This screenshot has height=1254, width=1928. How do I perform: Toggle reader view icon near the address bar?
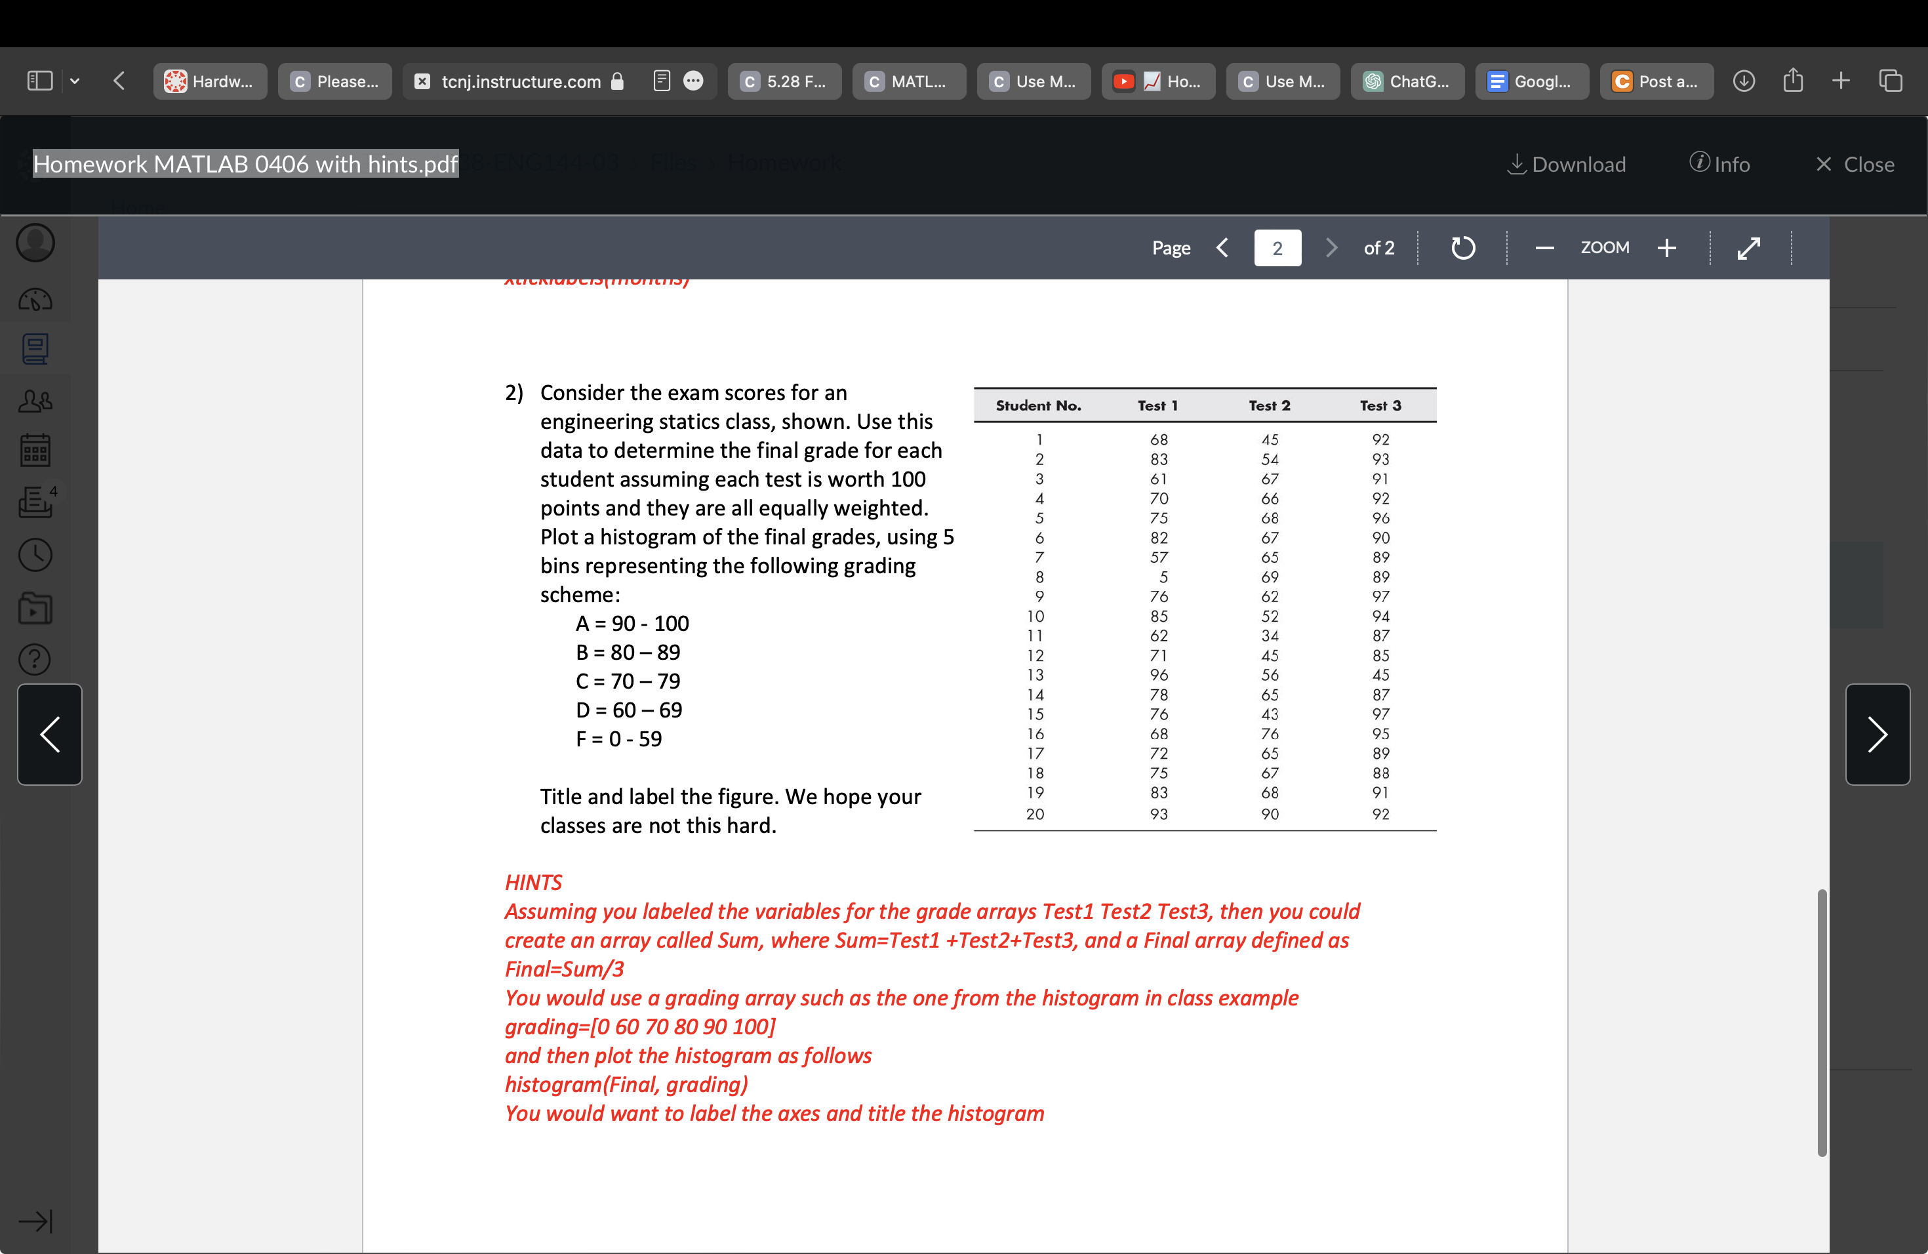(661, 80)
